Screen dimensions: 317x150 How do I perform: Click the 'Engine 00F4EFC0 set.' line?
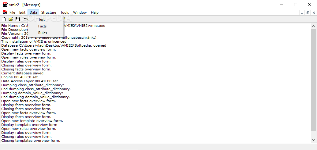pyautogui.click(x=20, y=77)
